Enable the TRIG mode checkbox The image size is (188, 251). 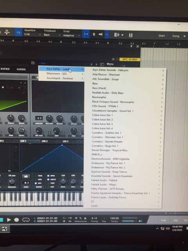tap(36, 176)
